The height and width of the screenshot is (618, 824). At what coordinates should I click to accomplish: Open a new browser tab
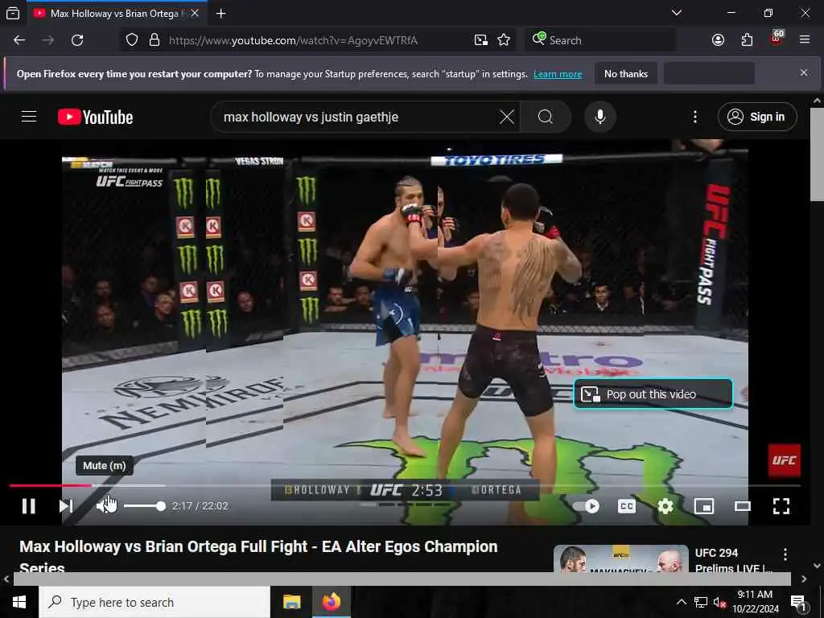[x=221, y=14]
